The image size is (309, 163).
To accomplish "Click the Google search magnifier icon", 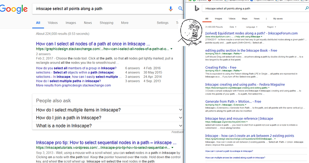I will [x=180, y=8].
